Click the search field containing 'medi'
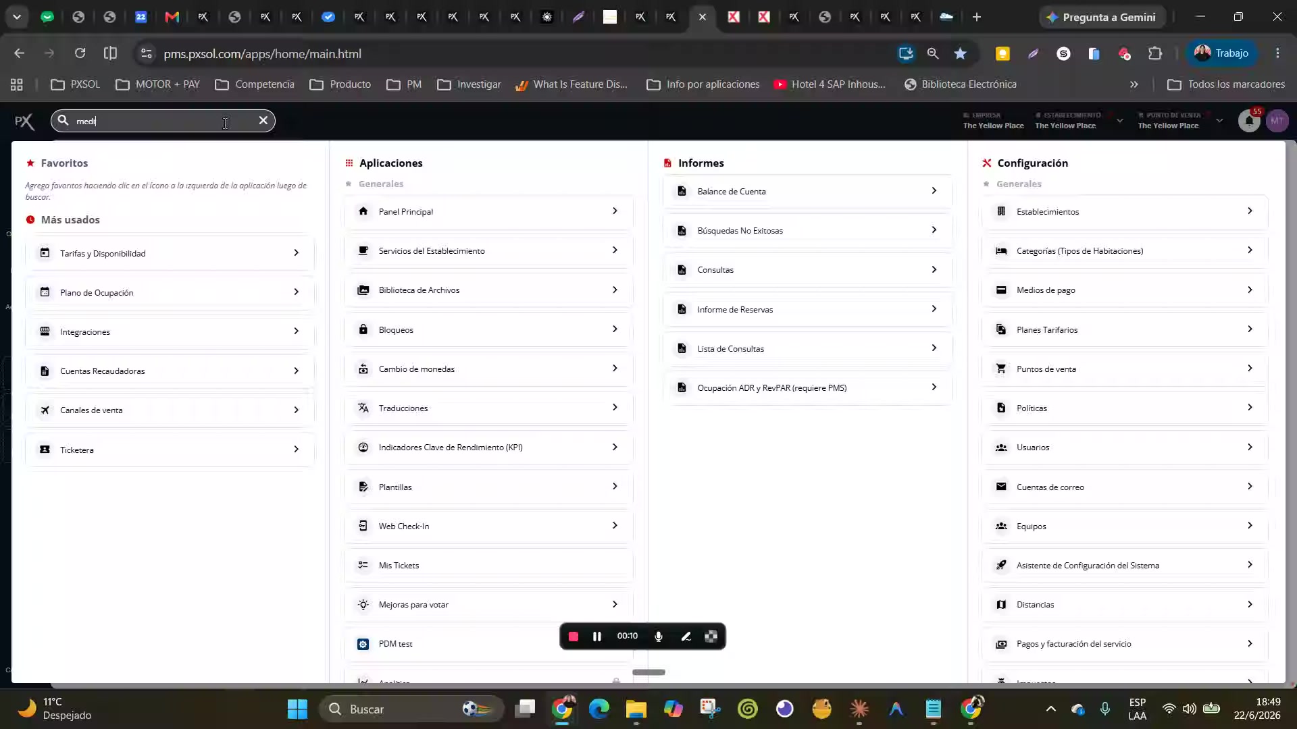1297x729 pixels. (163, 121)
